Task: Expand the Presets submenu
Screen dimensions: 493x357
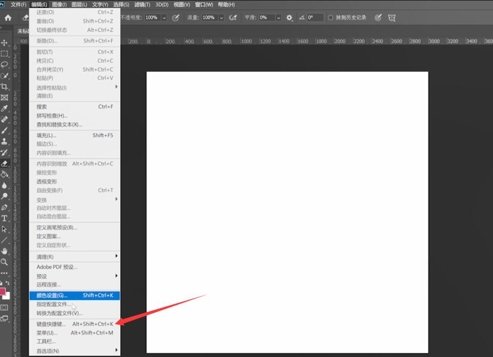Action: click(x=74, y=276)
